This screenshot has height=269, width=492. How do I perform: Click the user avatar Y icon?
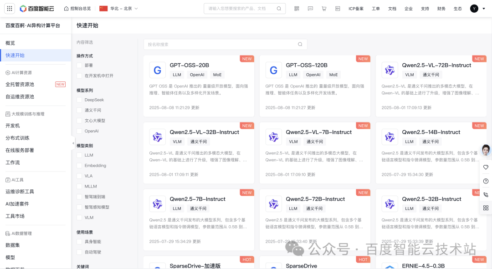(474, 9)
